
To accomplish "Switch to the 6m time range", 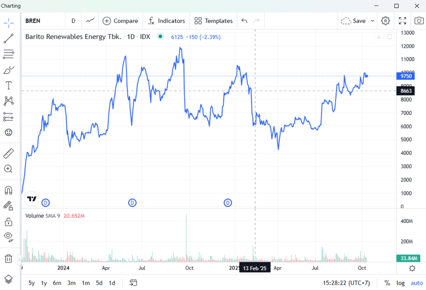I will (x=57, y=283).
